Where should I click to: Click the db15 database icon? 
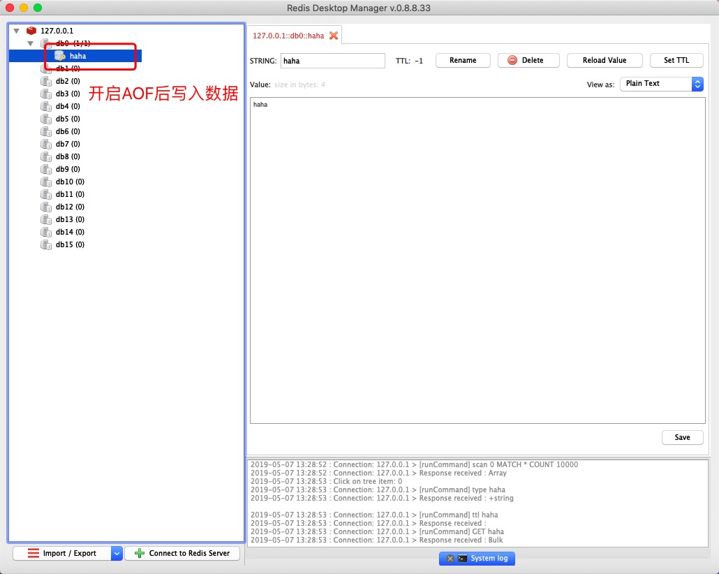click(46, 244)
